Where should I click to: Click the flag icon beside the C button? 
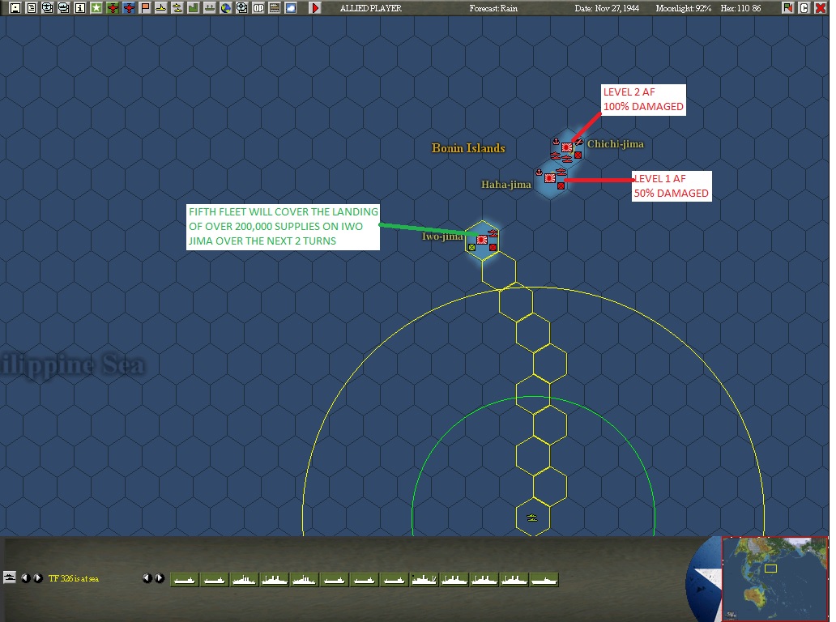(788, 8)
